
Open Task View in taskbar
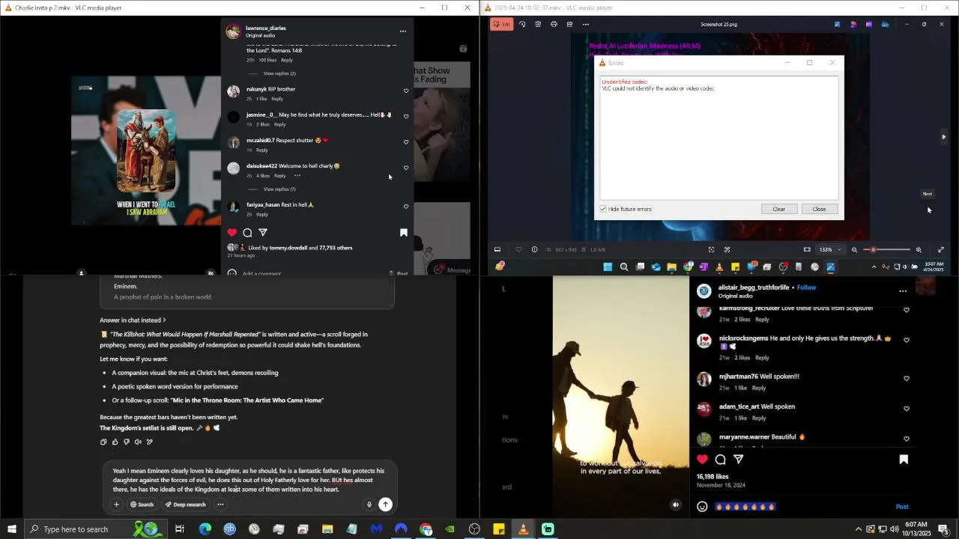180,529
